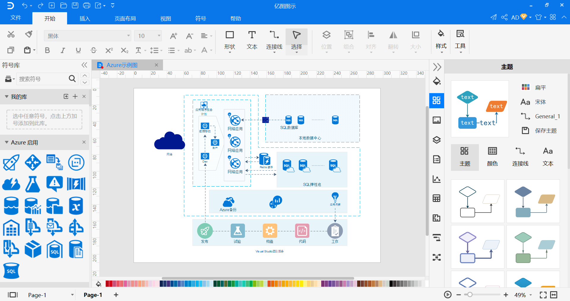Collapse the 我的库 section

7,97
